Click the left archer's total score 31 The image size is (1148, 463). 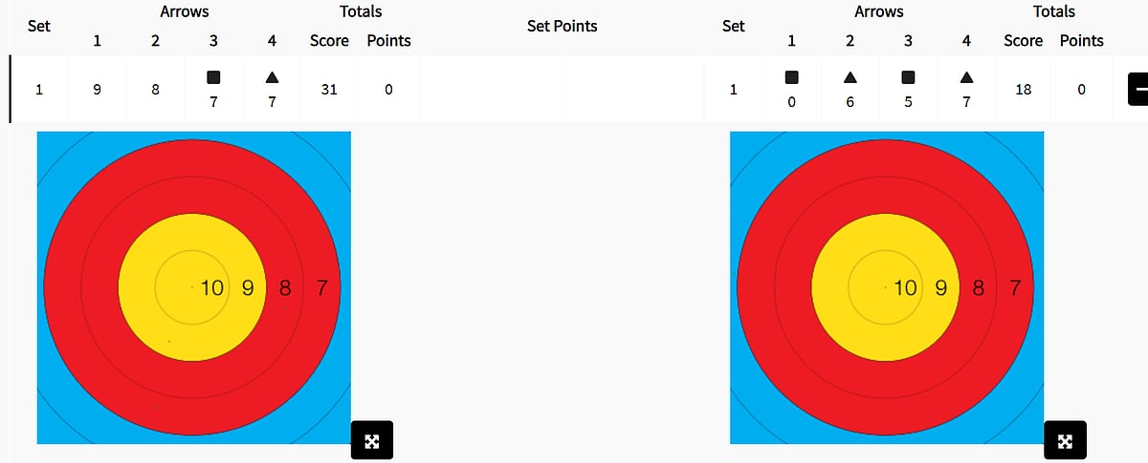(x=329, y=90)
